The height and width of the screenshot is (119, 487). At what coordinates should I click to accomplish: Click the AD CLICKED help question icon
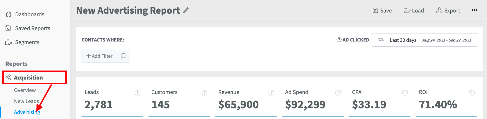339,40
